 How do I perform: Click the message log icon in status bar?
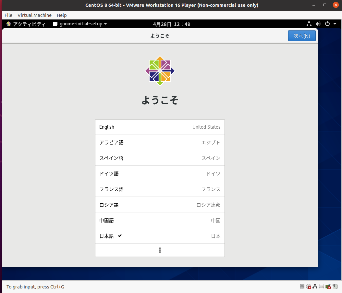[335, 287]
